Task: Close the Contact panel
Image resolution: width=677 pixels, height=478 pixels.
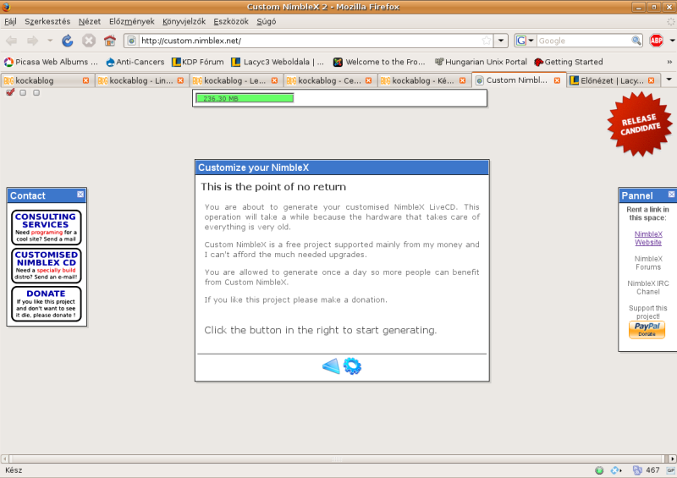Action: (80, 195)
